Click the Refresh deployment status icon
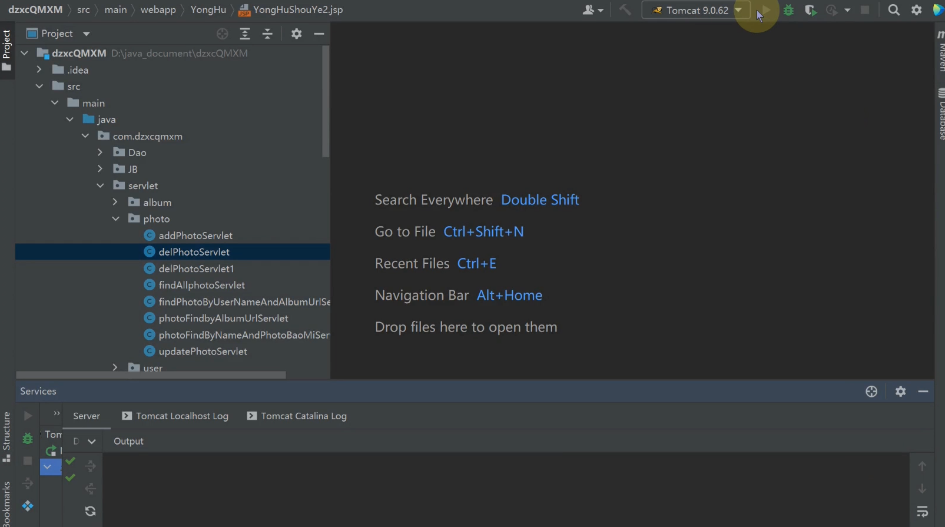The image size is (945, 527). (90, 511)
